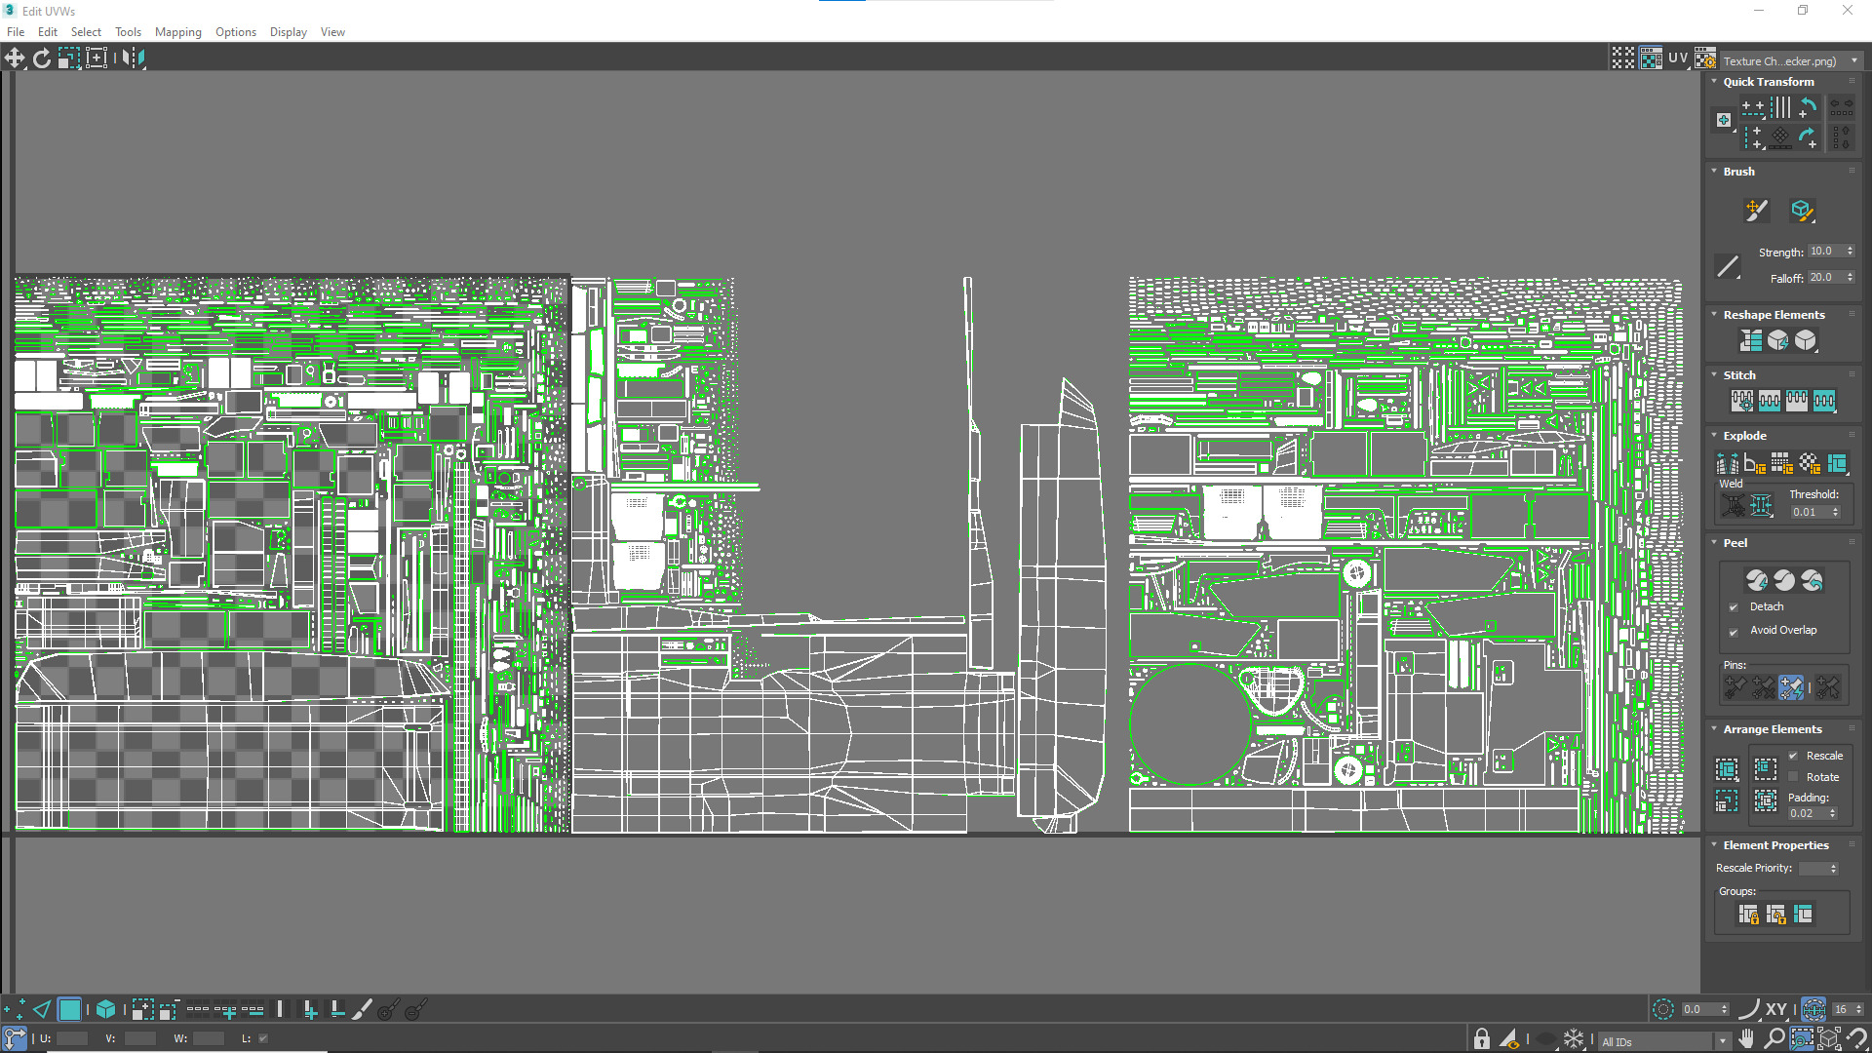The width and height of the screenshot is (1872, 1053).
Task: Open the Tools menu
Action: (x=128, y=32)
